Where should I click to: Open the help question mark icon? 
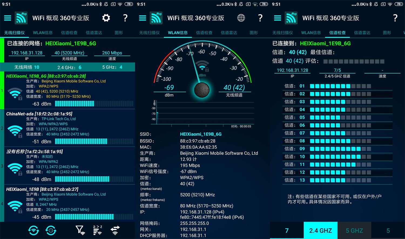click(x=125, y=18)
